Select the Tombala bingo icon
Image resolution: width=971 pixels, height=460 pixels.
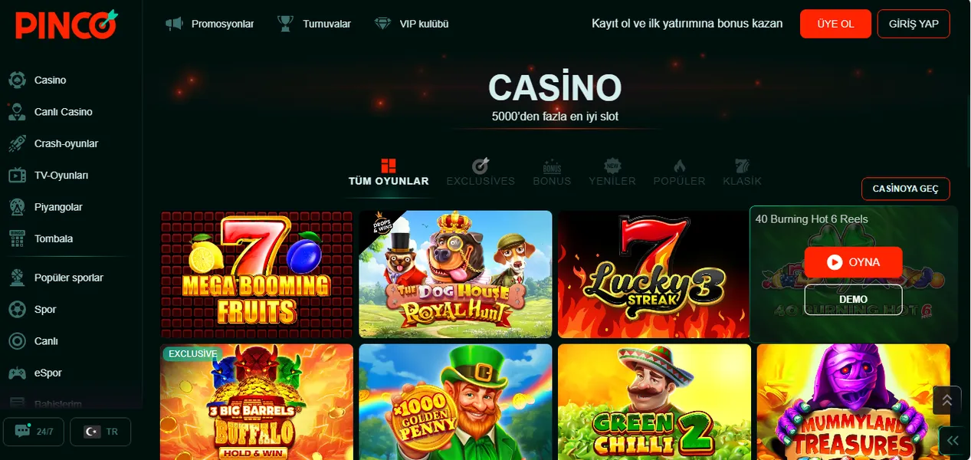coord(17,238)
